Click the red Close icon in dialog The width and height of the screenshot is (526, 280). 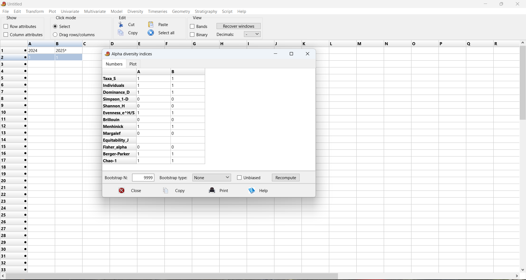tap(122, 191)
